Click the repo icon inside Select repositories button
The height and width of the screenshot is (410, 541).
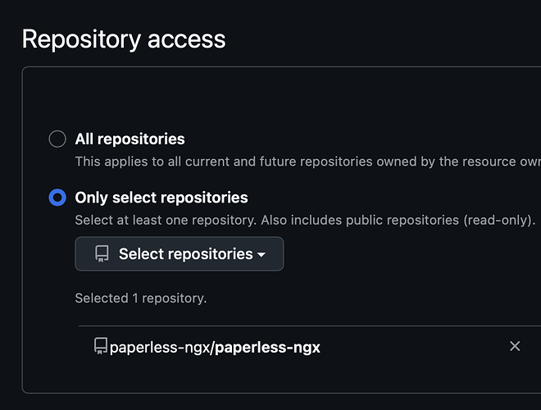click(x=102, y=254)
